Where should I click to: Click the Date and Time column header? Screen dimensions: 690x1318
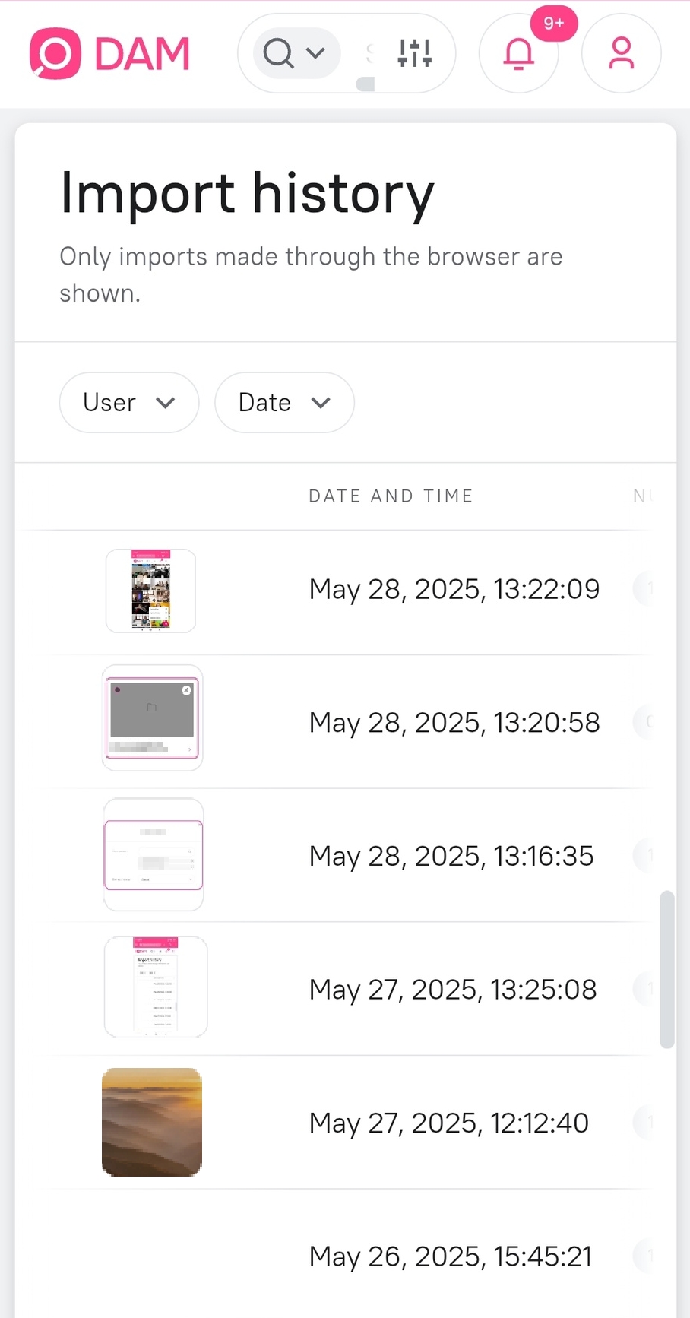point(391,496)
